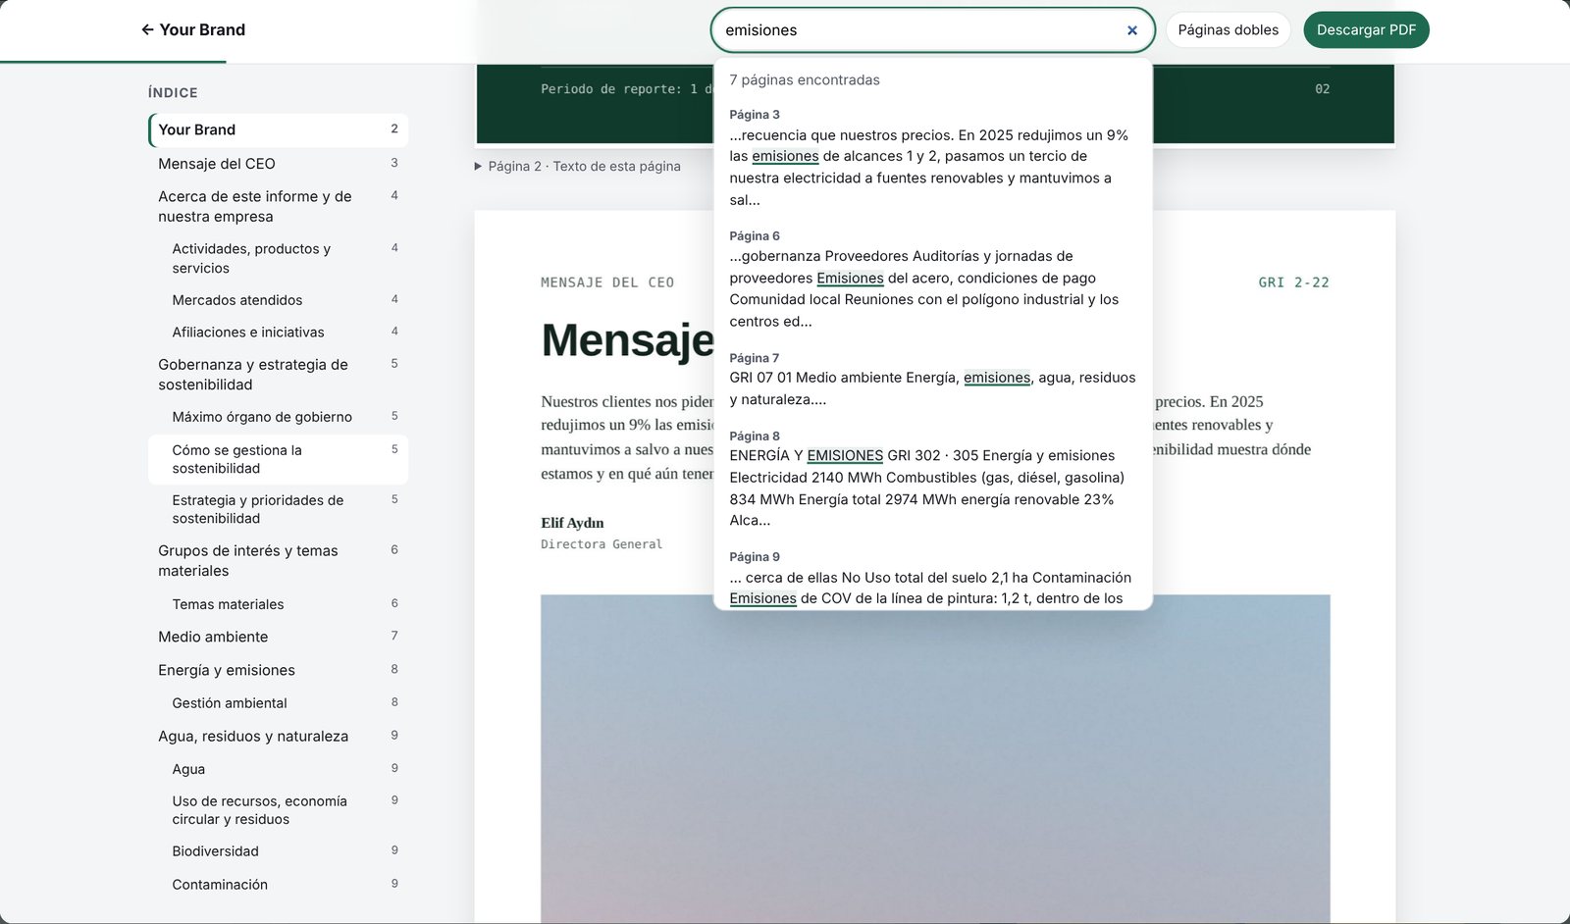Open 'Energía y emisiones' index entry
The width and height of the screenshot is (1570, 924).
click(x=278, y=670)
